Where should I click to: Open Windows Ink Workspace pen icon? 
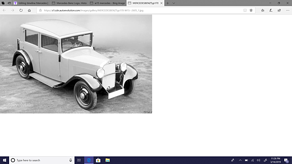[265, 160]
